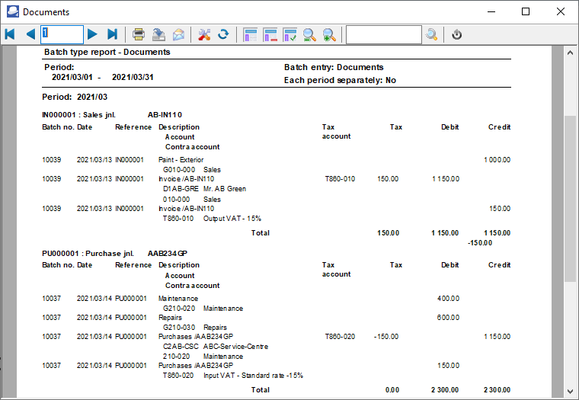Click the page number input box
This screenshot has width=579, height=400.
coord(62,34)
